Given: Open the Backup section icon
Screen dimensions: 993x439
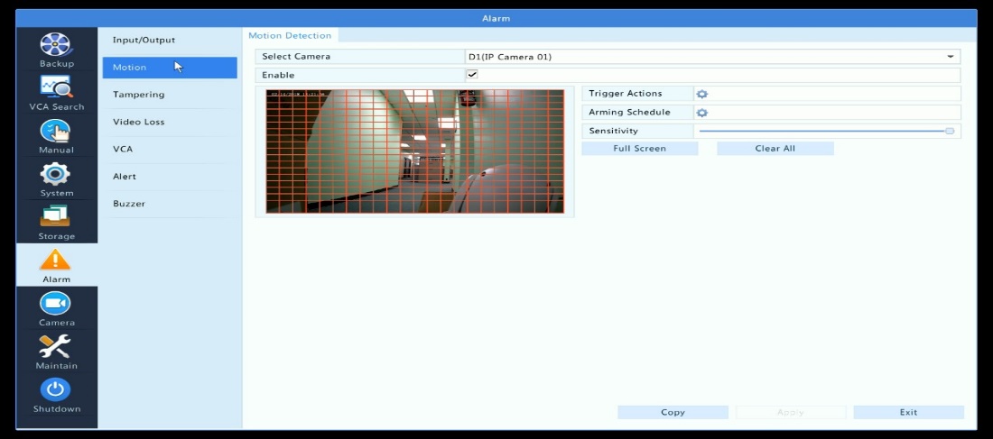Looking at the screenshot, I should click(56, 45).
